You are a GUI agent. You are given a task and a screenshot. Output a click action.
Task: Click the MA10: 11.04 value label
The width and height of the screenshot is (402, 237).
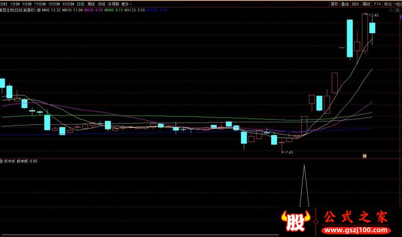click(x=72, y=10)
